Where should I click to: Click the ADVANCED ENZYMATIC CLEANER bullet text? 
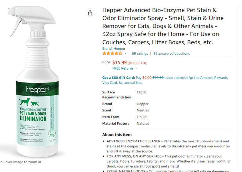pos(168,146)
